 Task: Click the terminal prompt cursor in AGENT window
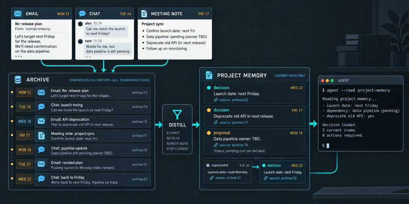[x=328, y=146]
